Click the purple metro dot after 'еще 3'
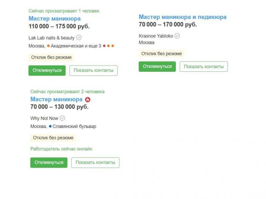 pos(104,46)
